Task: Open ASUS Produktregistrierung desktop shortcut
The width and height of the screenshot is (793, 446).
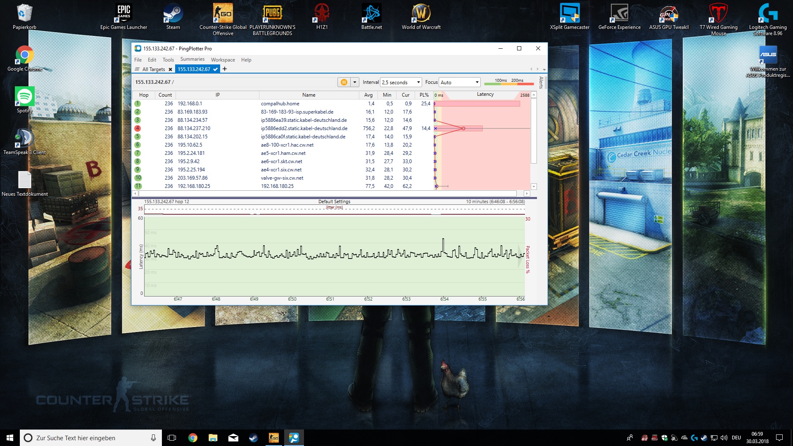Action: pyautogui.click(x=768, y=62)
